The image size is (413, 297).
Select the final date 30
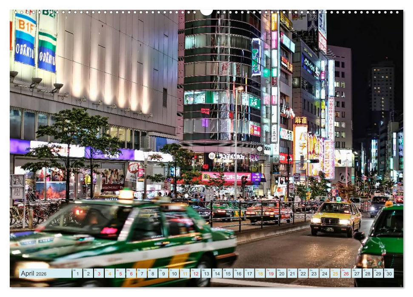coord(388,275)
